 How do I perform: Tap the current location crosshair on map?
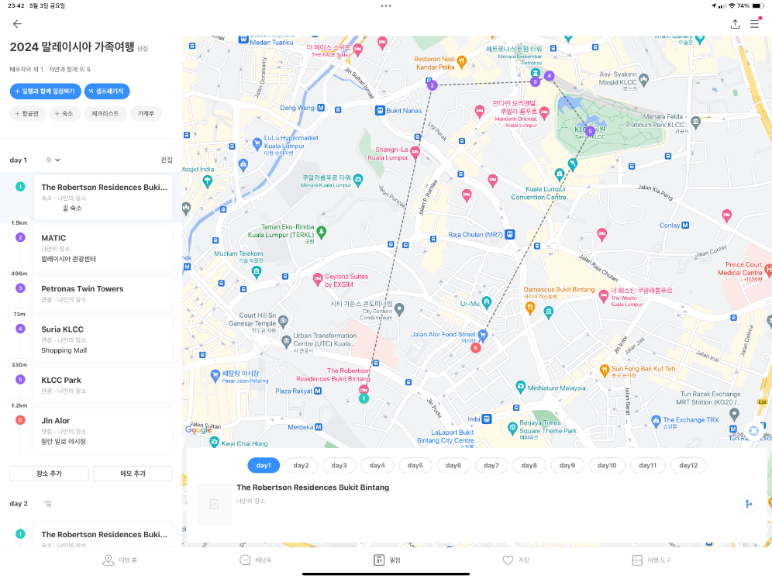753,431
